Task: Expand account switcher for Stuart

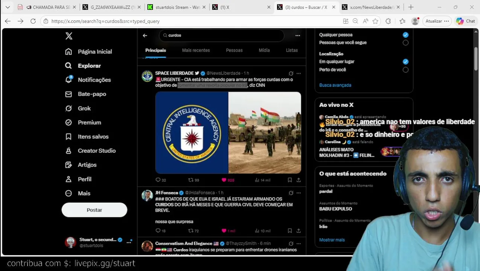Action: [129, 242]
